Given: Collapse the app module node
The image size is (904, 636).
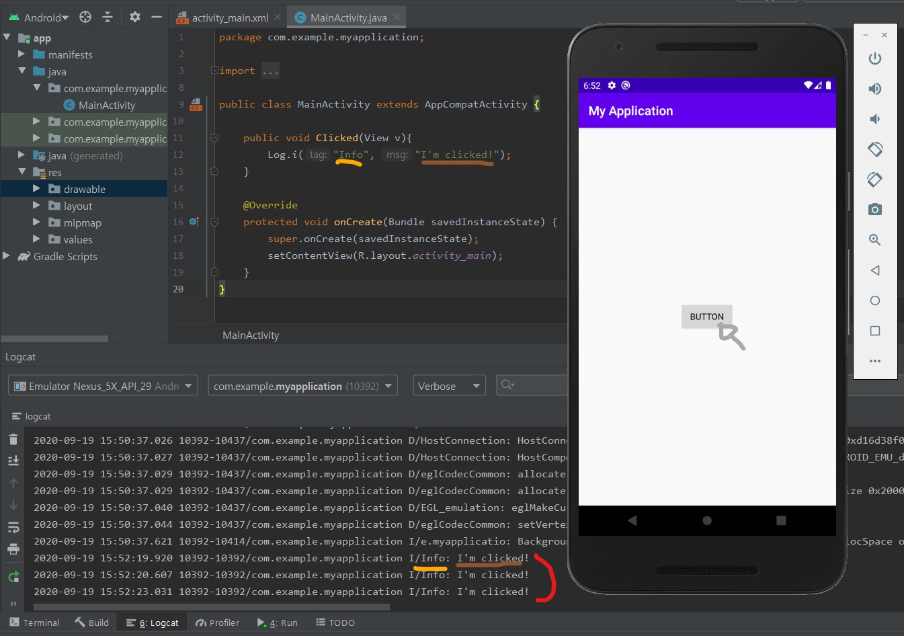Looking at the screenshot, I should [x=7, y=38].
